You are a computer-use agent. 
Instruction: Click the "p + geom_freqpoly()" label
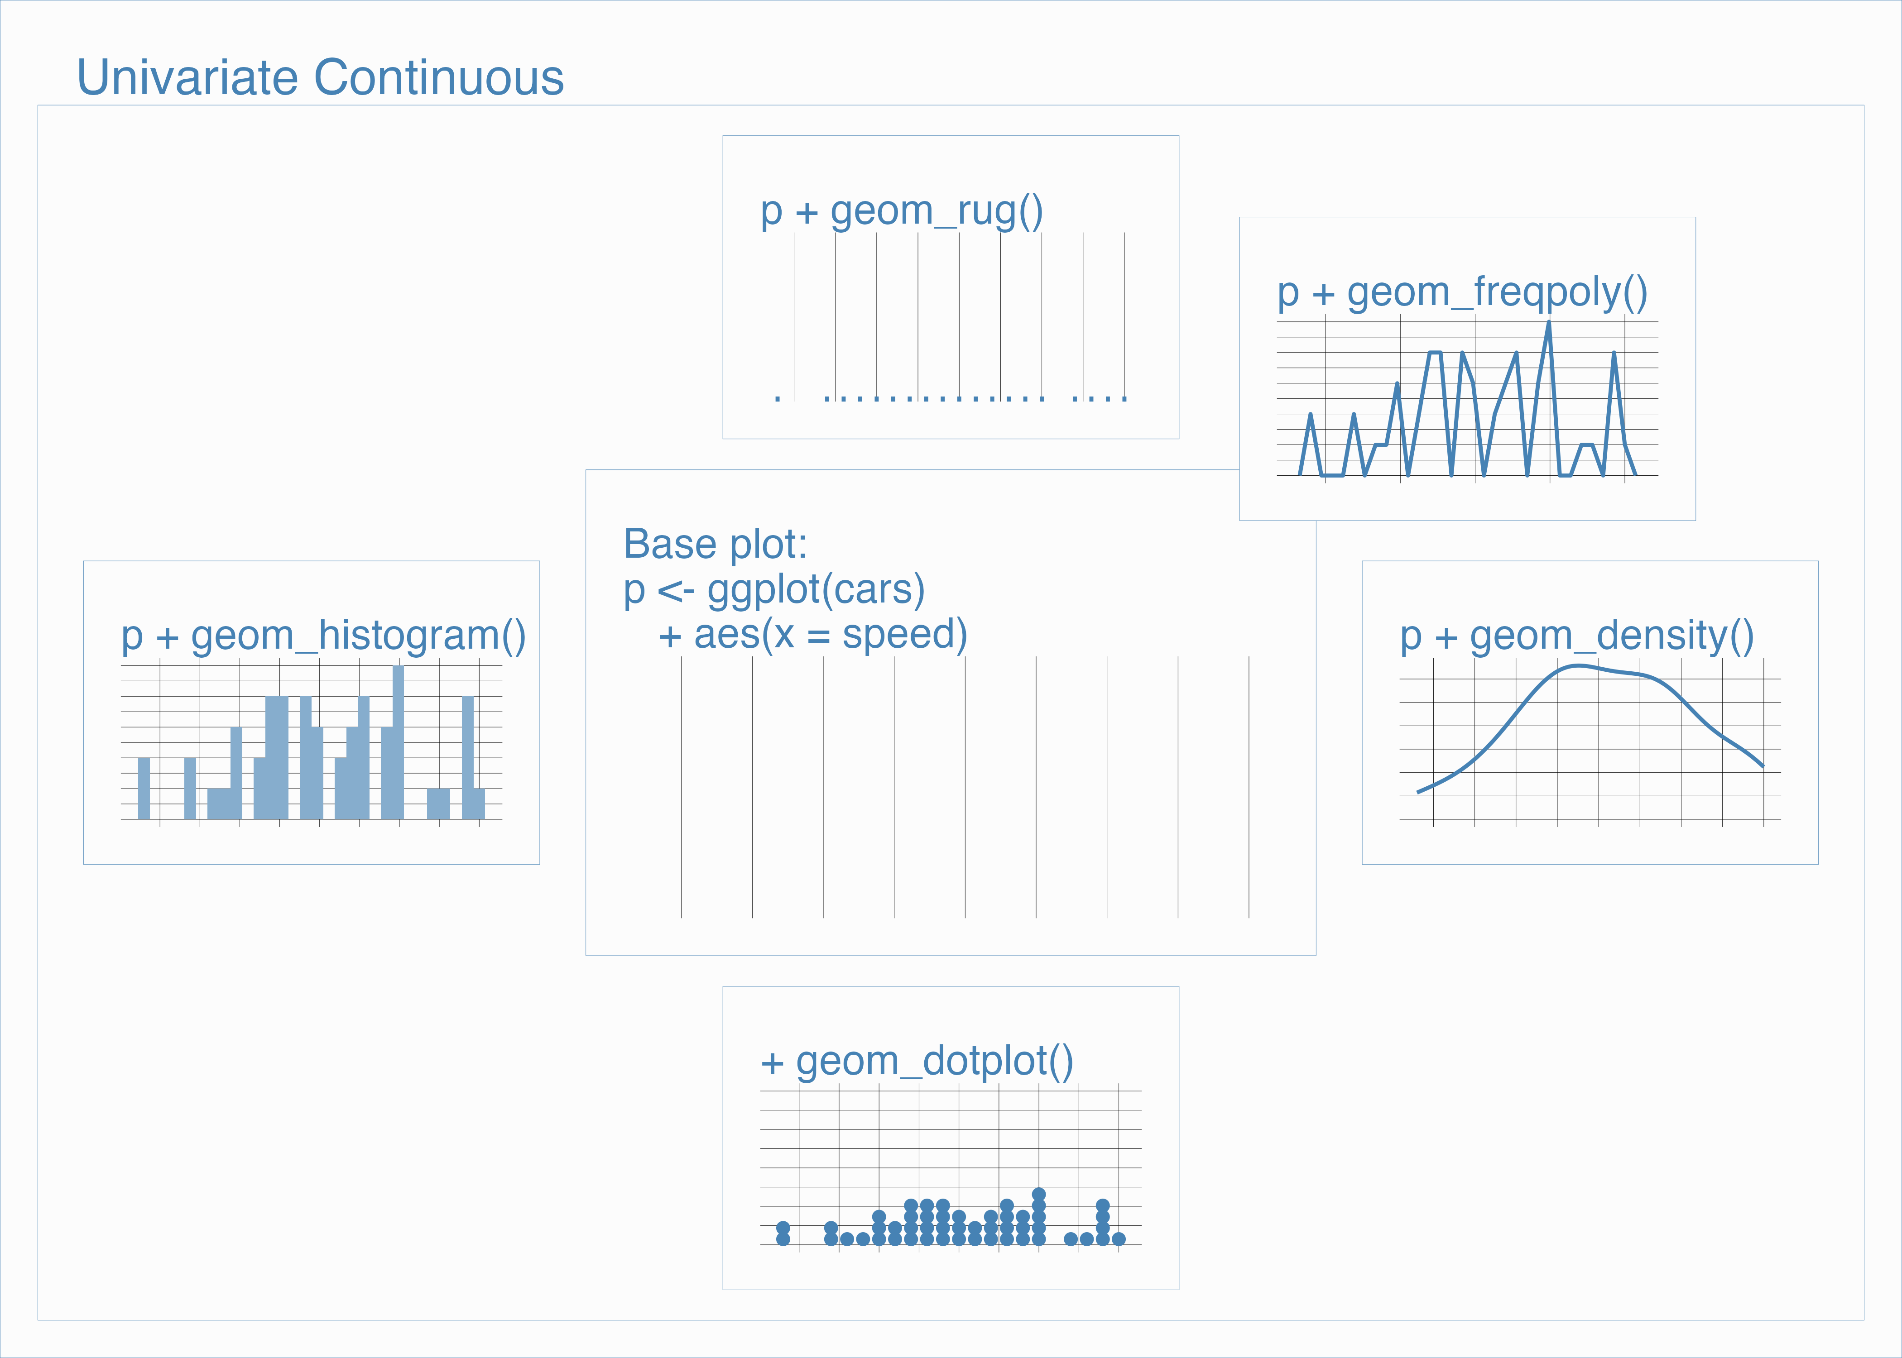pyautogui.click(x=1462, y=293)
